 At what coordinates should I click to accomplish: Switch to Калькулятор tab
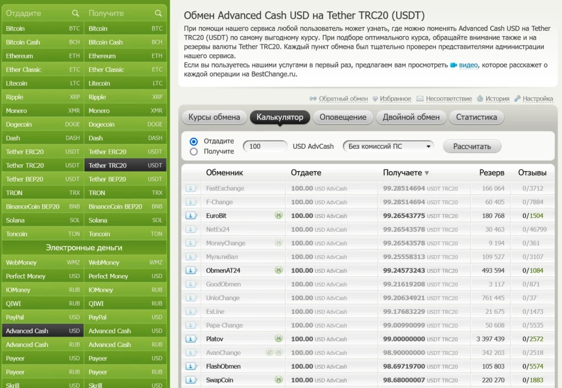pos(279,117)
